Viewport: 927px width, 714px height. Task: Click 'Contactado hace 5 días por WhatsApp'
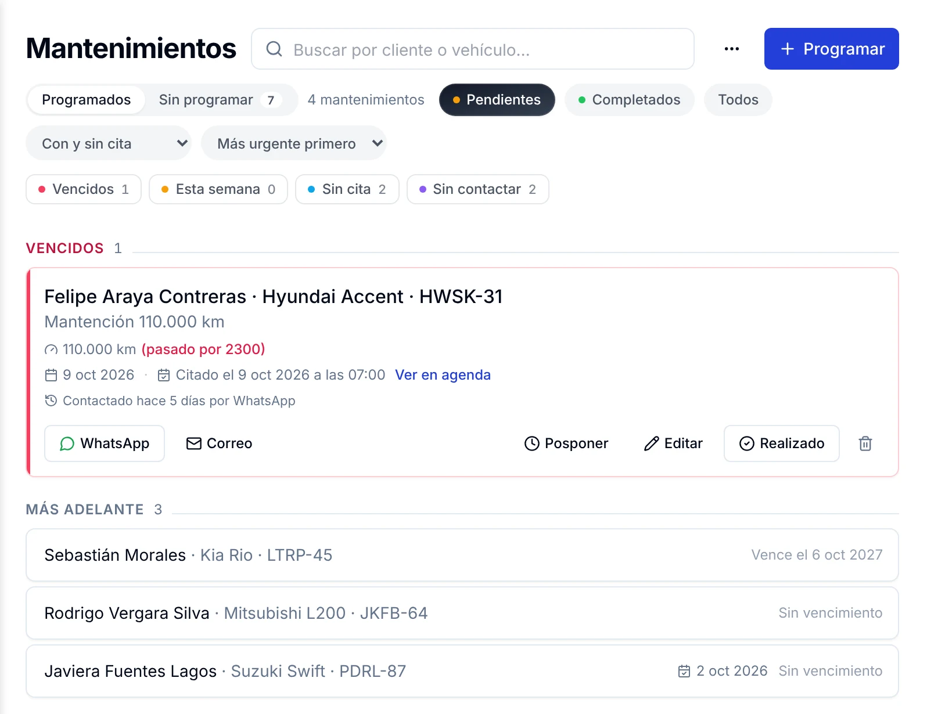[x=179, y=401]
